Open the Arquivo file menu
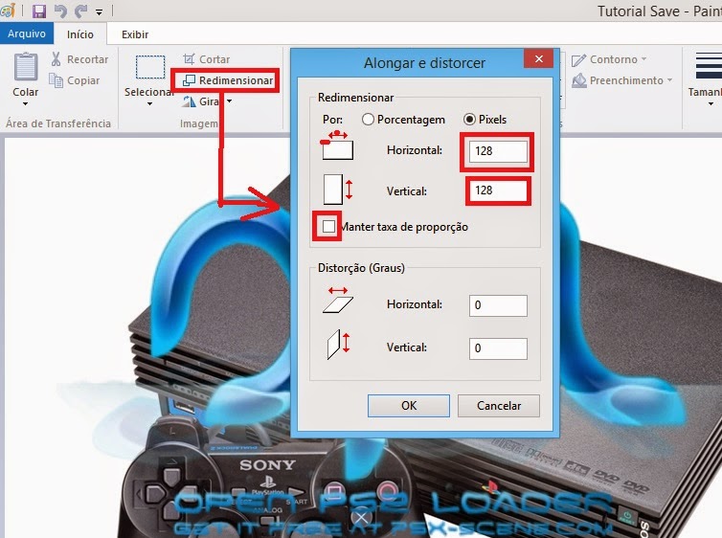 [27, 34]
